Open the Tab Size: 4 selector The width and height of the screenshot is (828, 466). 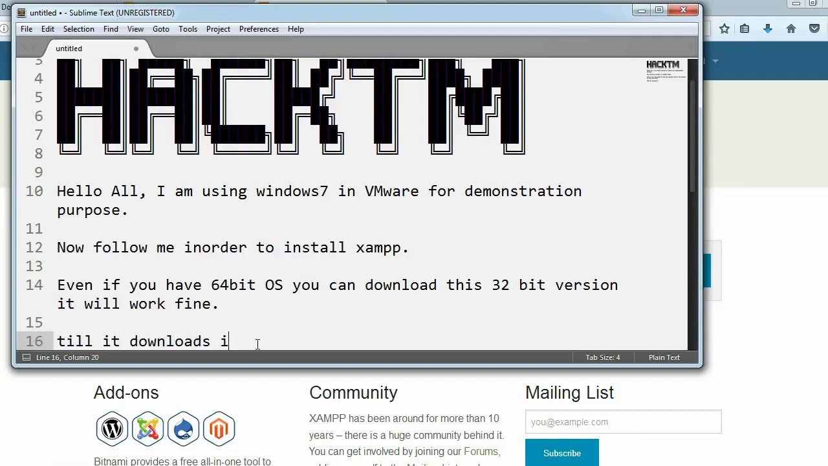603,357
